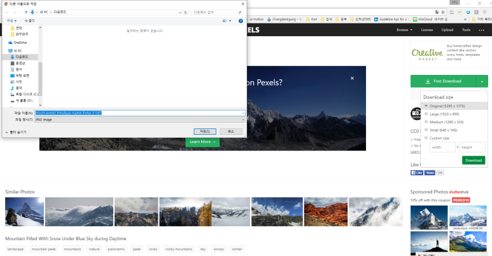Toggle the download size dropdown arrow
The width and height of the screenshot is (492, 256).
point(482,81)
